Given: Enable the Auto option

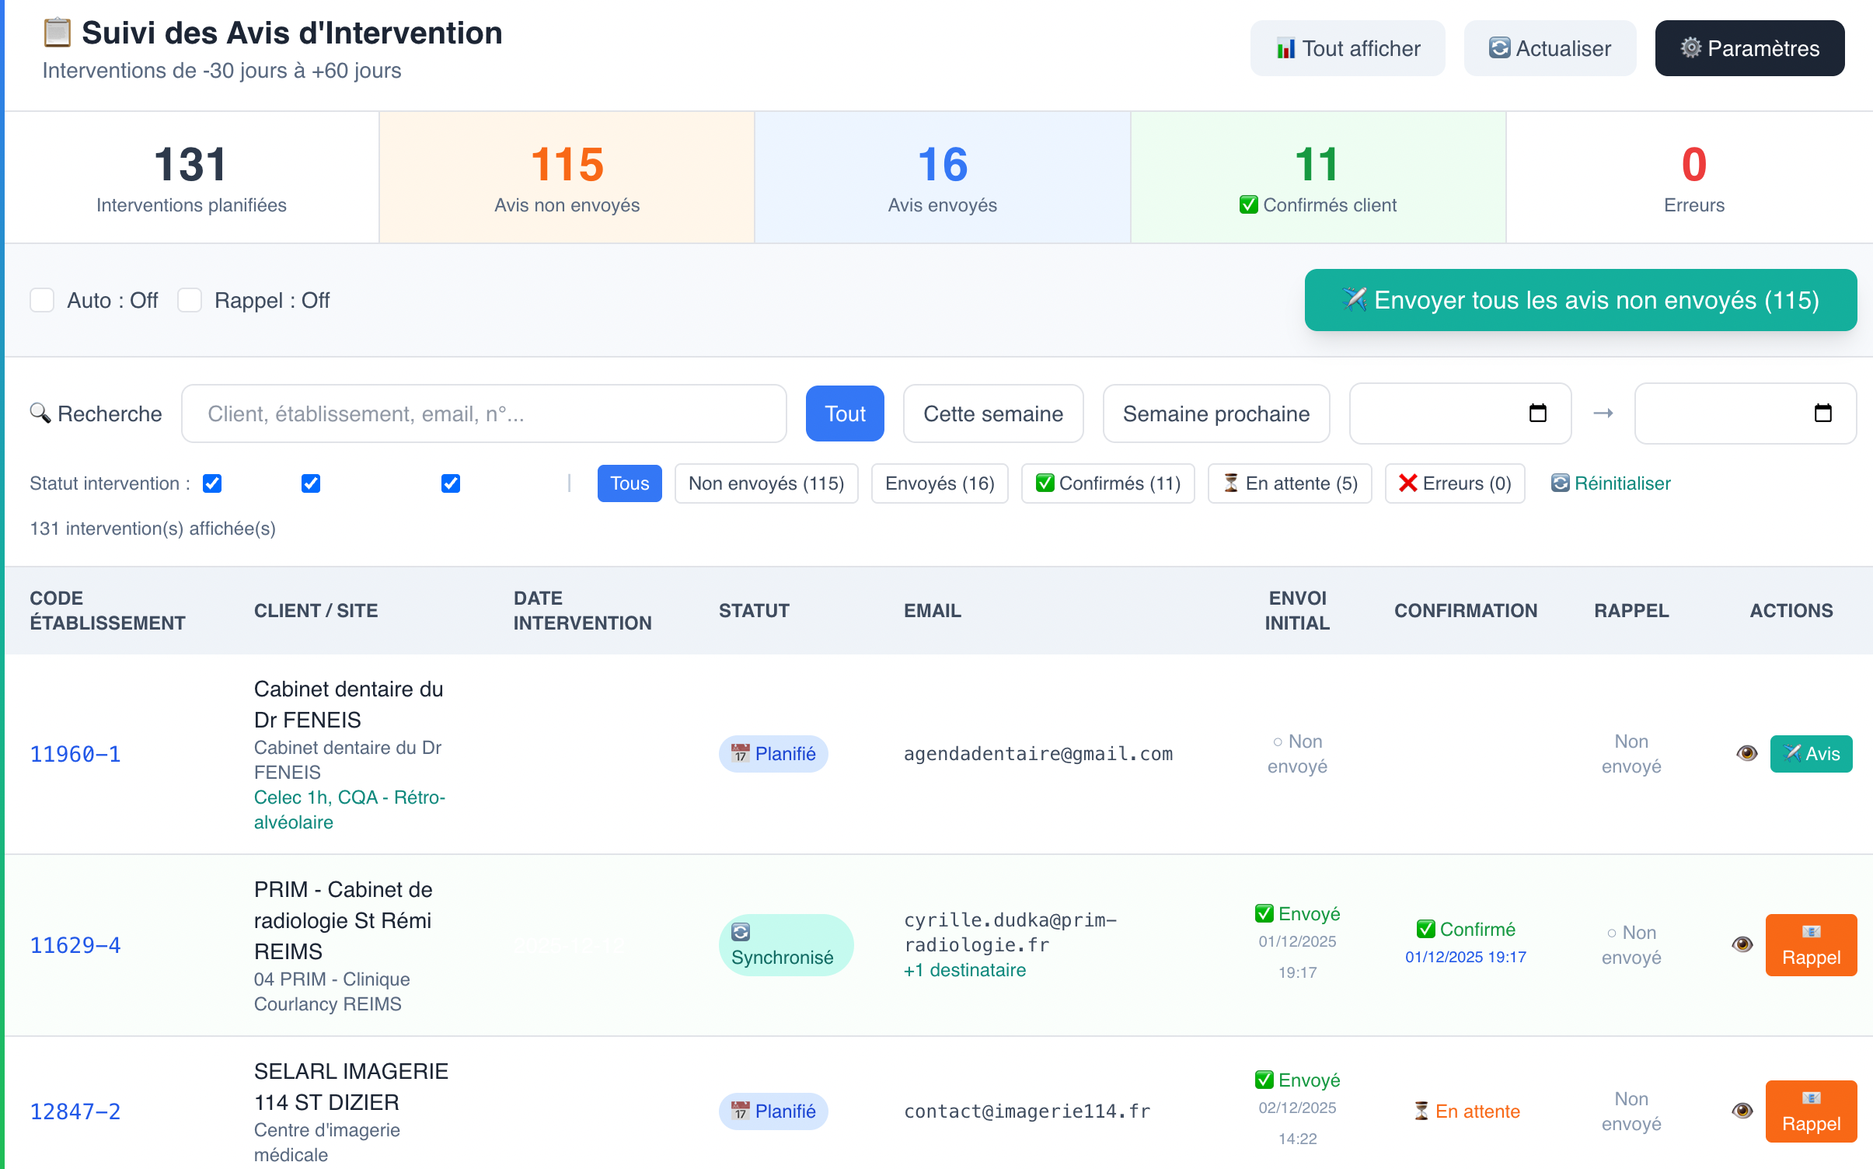Looking at the screenshot, I should [42, 300].
